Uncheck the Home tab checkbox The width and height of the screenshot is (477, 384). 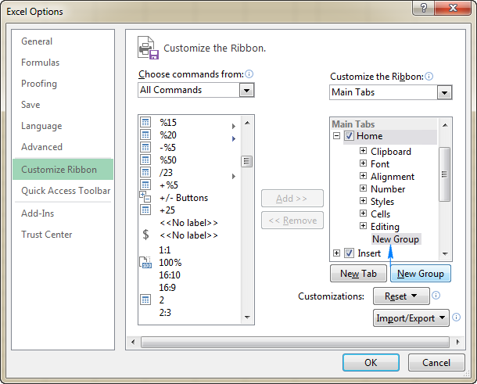coord(349,136)
